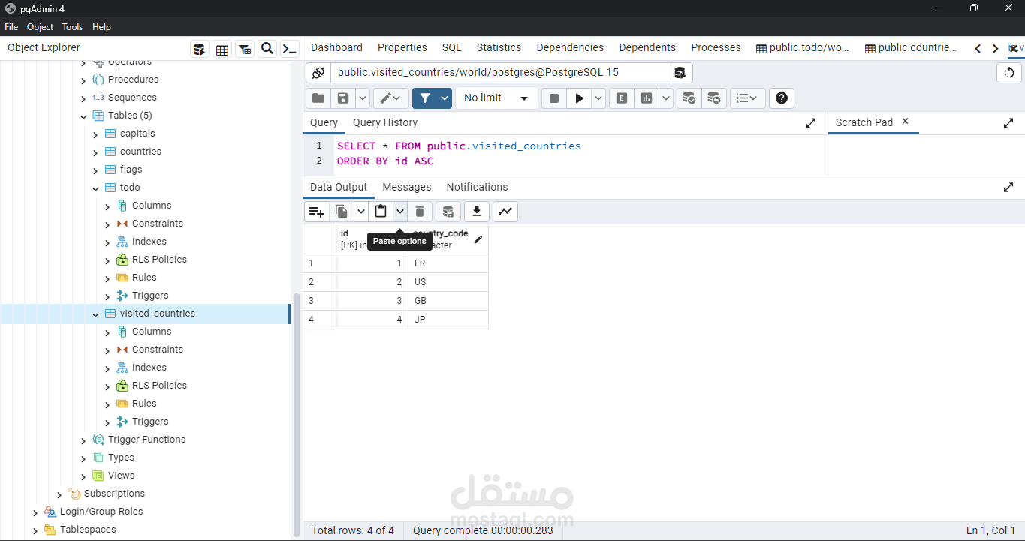Switch to the Messages tab

pyautogui.click(x=407, y=187)
